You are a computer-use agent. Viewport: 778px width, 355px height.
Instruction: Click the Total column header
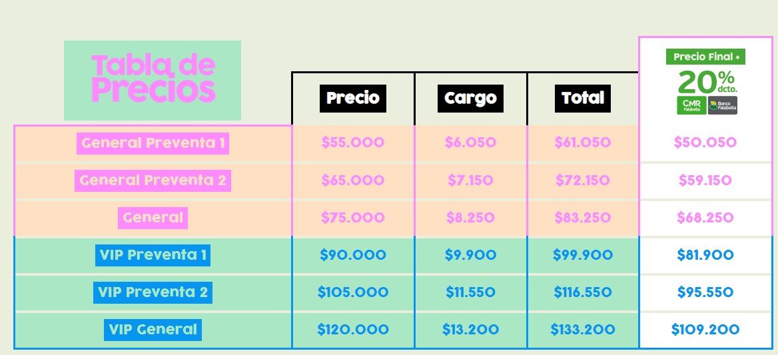point(583,99)
